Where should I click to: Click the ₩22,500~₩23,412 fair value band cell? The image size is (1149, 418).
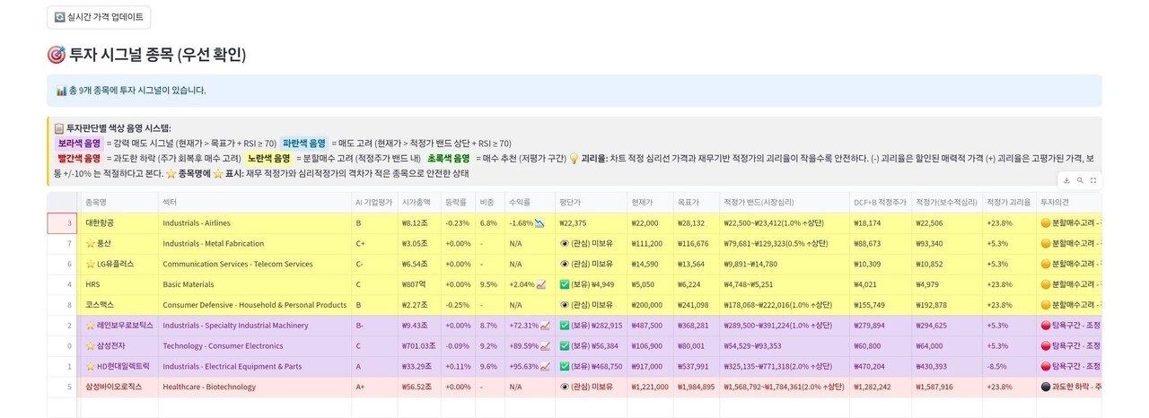point(784,223)
